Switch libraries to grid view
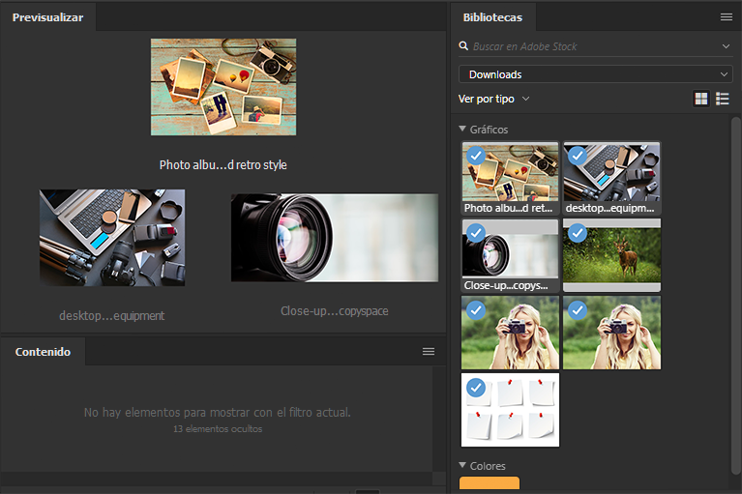 pos(700,99)
